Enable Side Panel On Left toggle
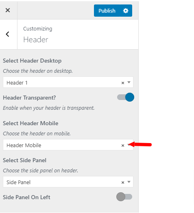Viewport: 194px width, 213px height. coord(124,197)
